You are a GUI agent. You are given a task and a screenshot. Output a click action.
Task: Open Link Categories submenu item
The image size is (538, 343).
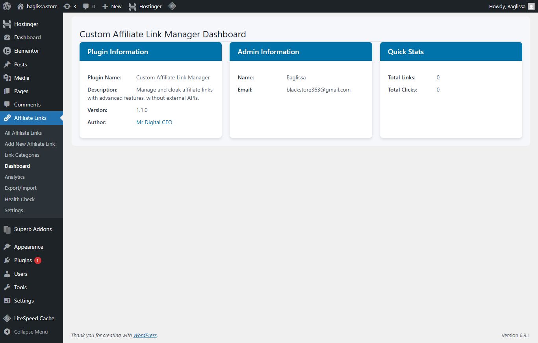click(22, 155)
